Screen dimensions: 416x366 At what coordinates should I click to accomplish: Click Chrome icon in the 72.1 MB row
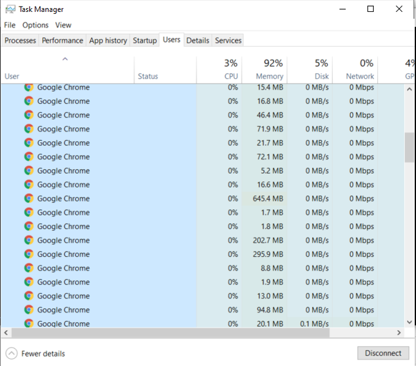(x=29, y=157)
